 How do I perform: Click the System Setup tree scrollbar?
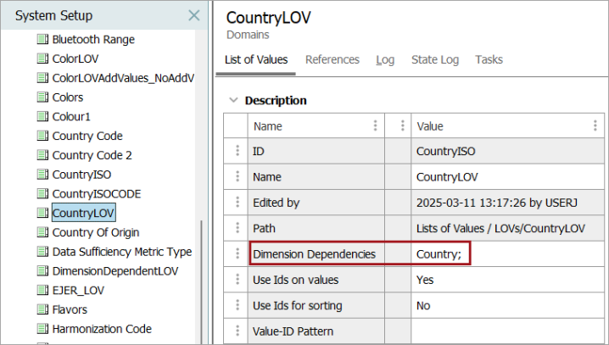(x=201, y=281)
